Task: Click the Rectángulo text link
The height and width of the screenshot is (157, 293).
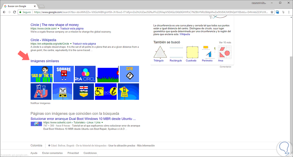Action: pos(176,61)
